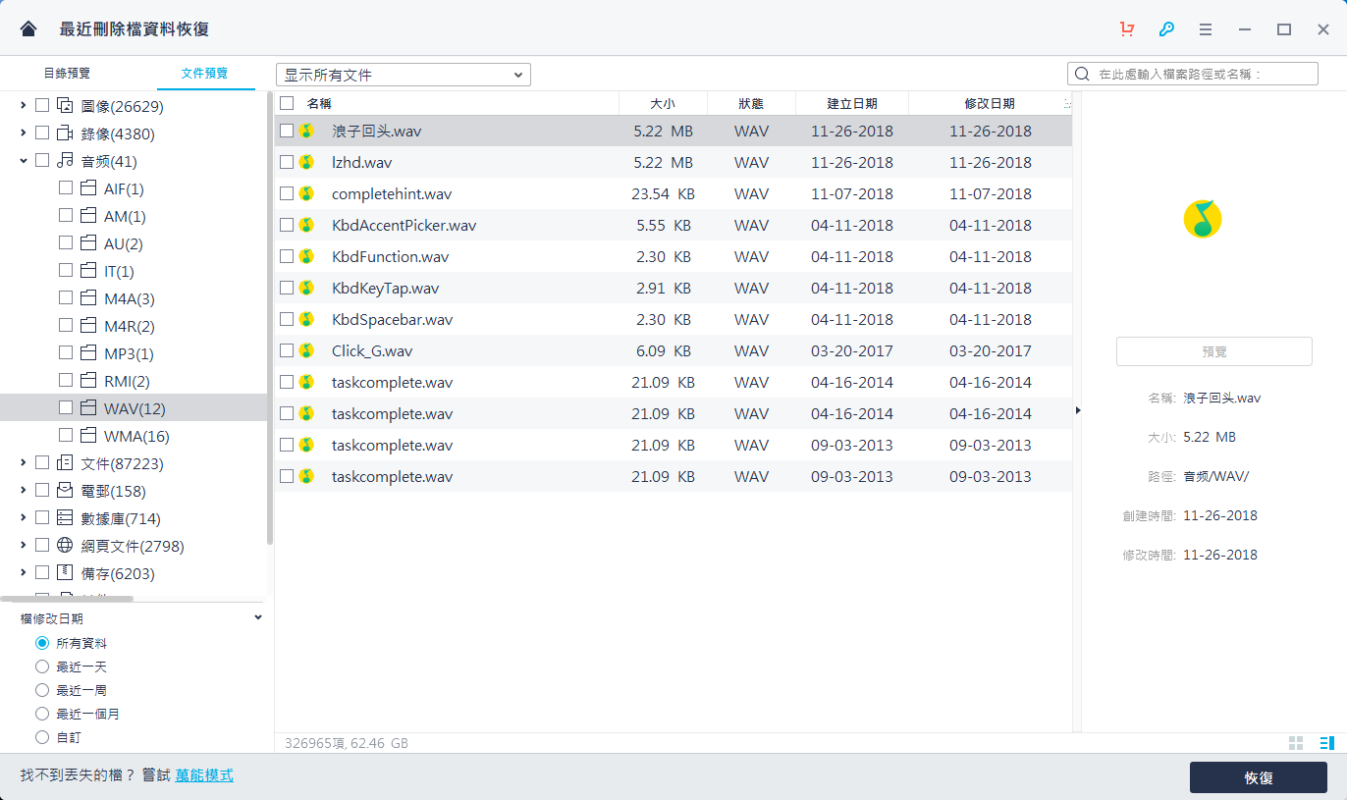Check the box for completehint.wav
1347x800 pixels.
(x=287, y=193)
